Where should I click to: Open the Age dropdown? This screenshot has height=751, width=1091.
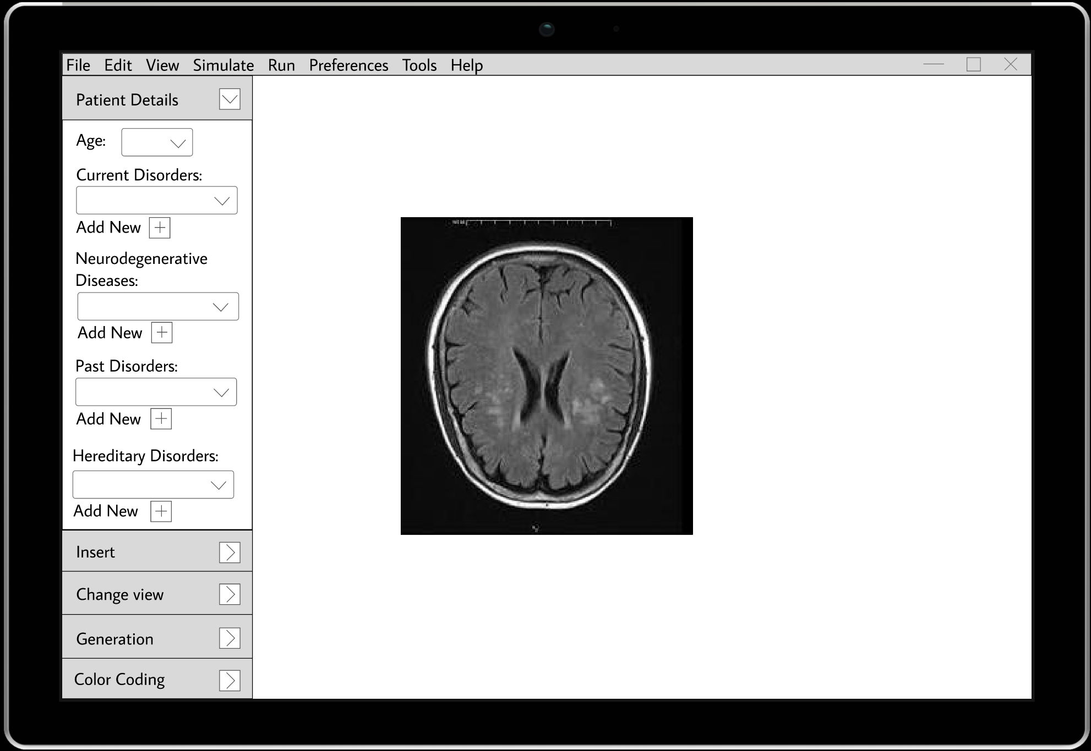pyautogui.click(x=157, y=142)
